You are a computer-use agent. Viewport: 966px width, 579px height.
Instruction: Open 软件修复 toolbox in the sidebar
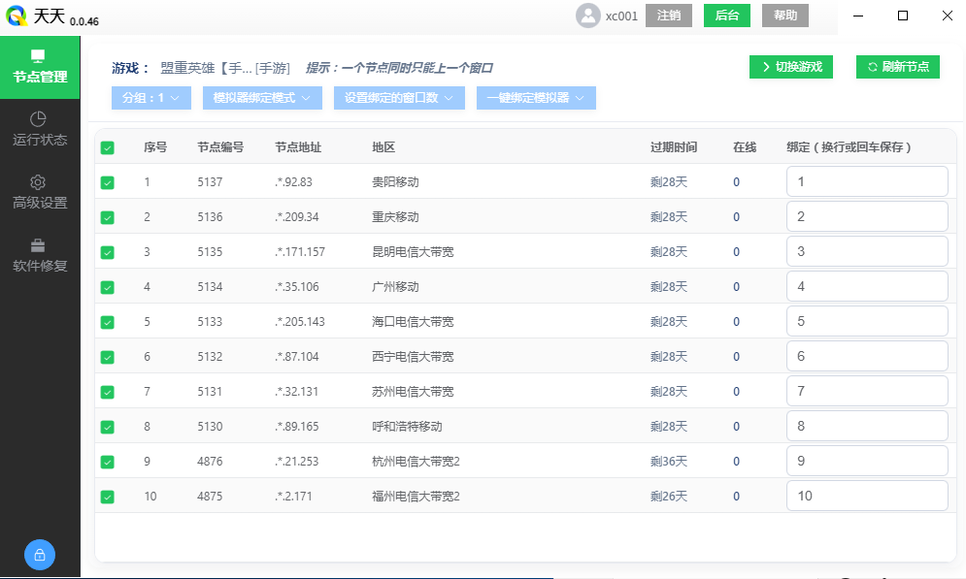[40, 255]
